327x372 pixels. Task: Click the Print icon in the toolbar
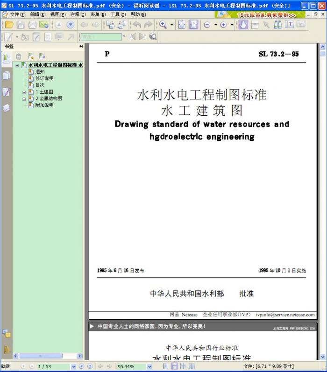coord(32,25)
